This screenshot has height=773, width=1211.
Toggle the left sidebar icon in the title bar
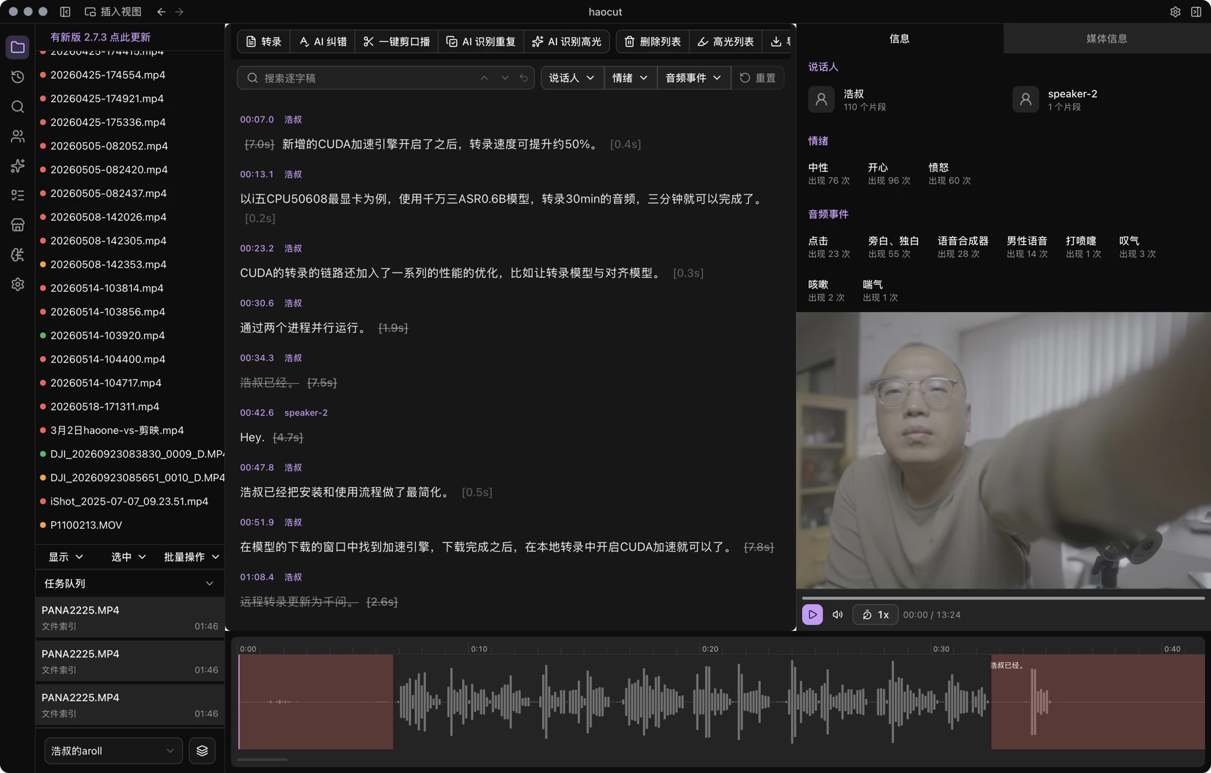[x=65, y=11]
